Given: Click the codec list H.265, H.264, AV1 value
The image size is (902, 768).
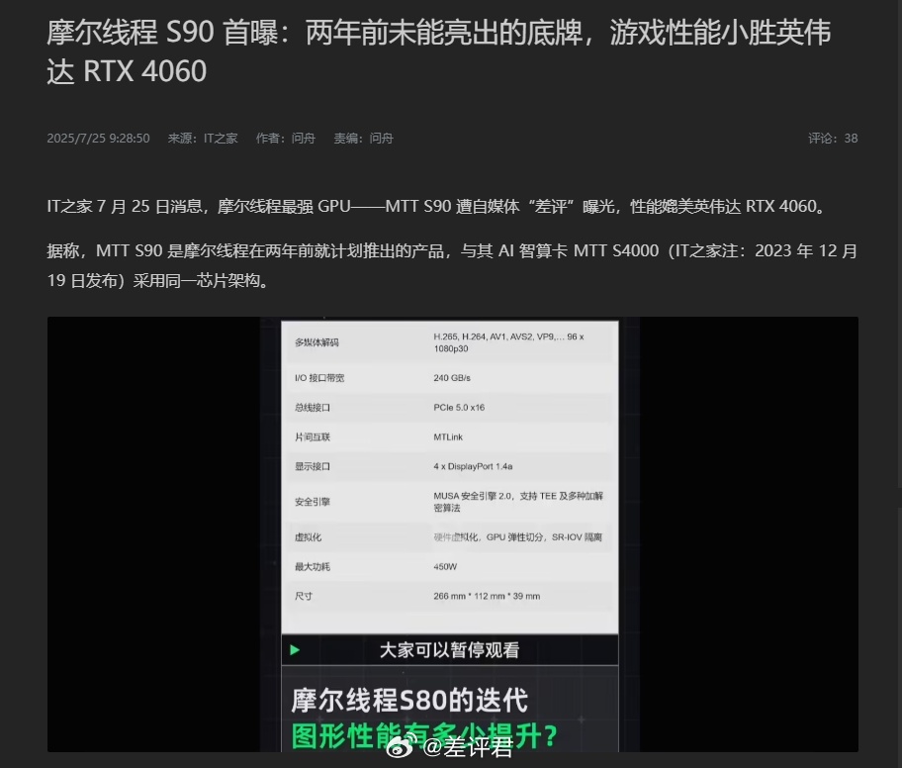Looking at the screenshot, I should point(509,342).
